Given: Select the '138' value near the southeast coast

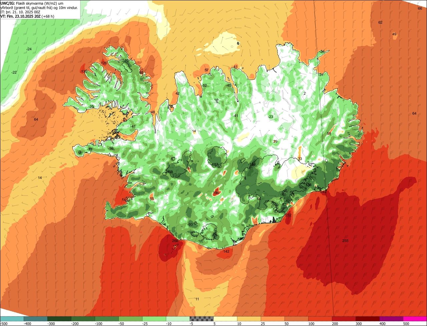Looking at the screenshot, I should tap(309, 185).
